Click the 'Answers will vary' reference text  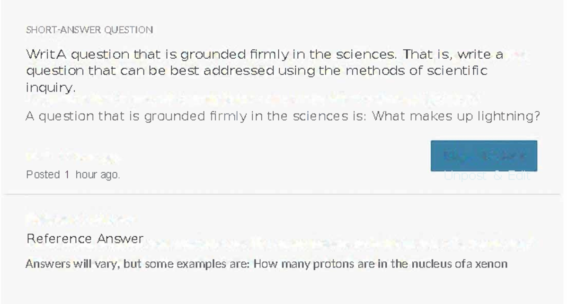[266, 264]
